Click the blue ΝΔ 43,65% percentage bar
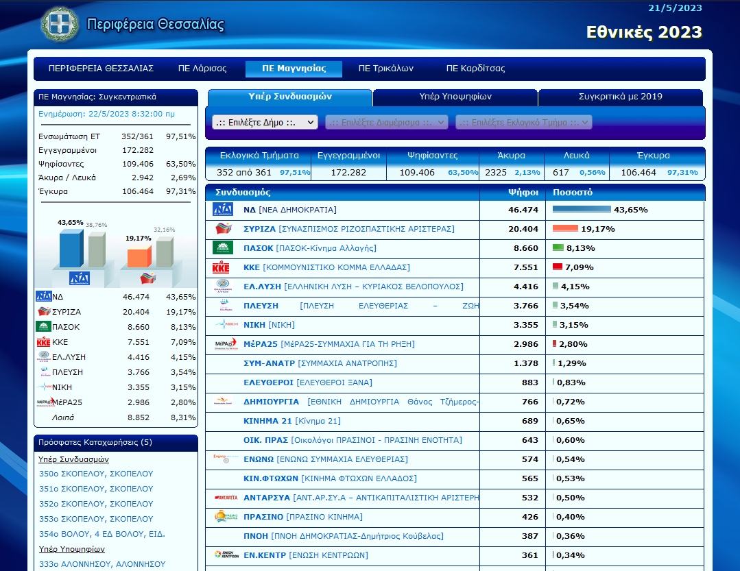 click(x=582, y=209)
